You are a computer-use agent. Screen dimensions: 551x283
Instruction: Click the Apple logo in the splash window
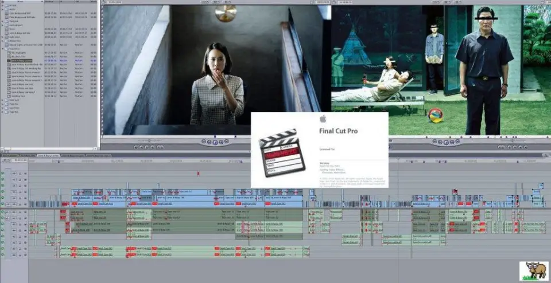[323, 120]
